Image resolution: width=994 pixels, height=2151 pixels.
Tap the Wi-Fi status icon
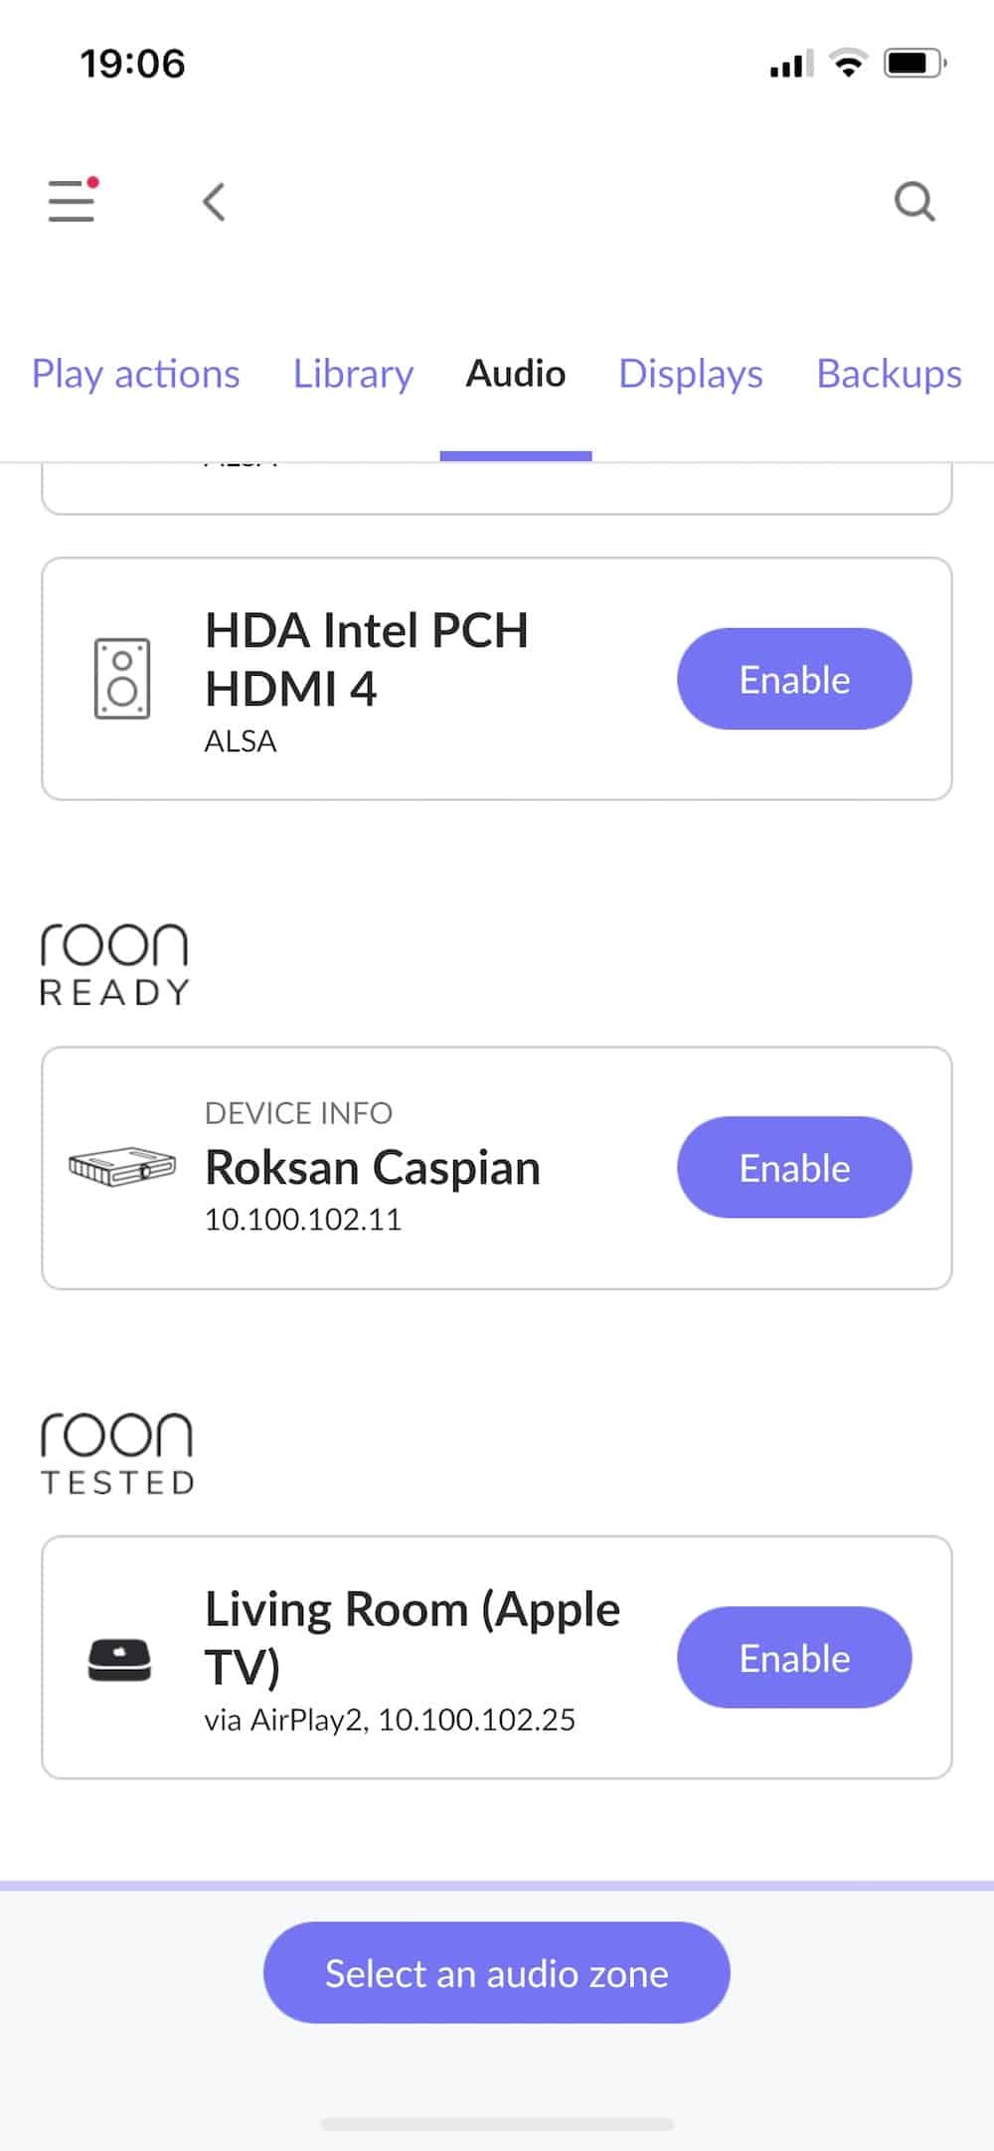pyautogui.click(x=848, y=64)
